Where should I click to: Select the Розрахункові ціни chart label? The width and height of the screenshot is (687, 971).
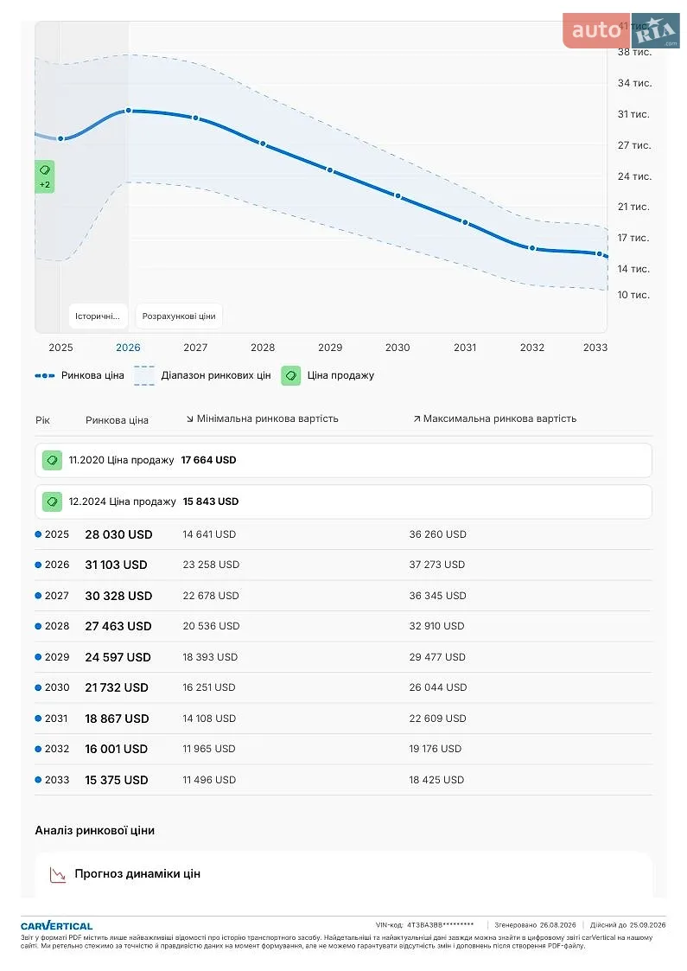[x=179, y=316]
